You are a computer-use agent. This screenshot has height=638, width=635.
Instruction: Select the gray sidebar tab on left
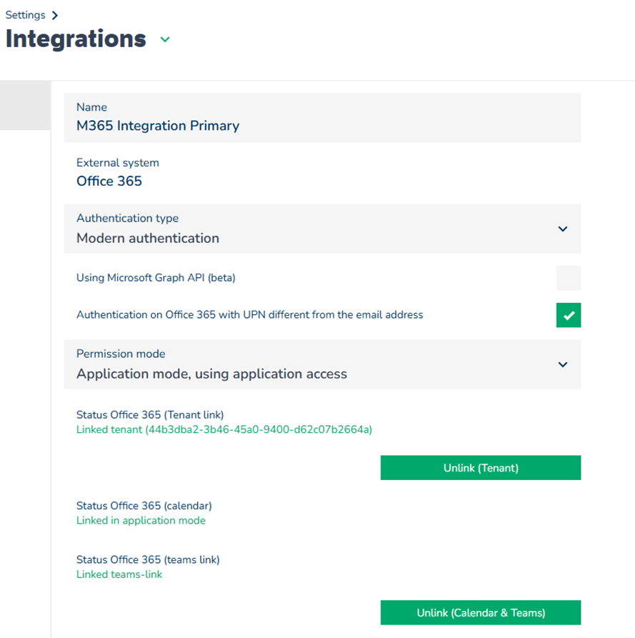pos(25,105)
